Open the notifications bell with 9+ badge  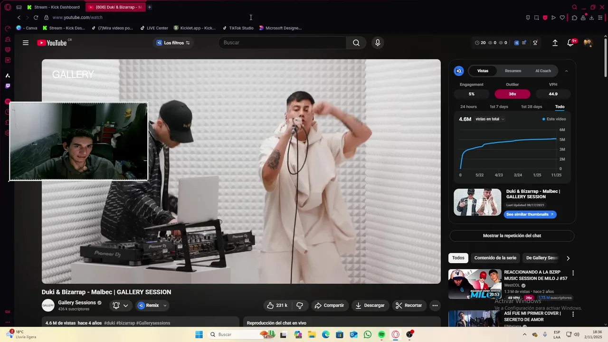tap(571, 43)
